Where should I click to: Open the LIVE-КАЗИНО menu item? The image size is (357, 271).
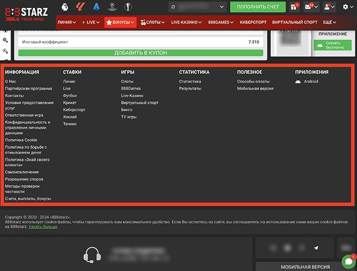click(x=187, y=23)
